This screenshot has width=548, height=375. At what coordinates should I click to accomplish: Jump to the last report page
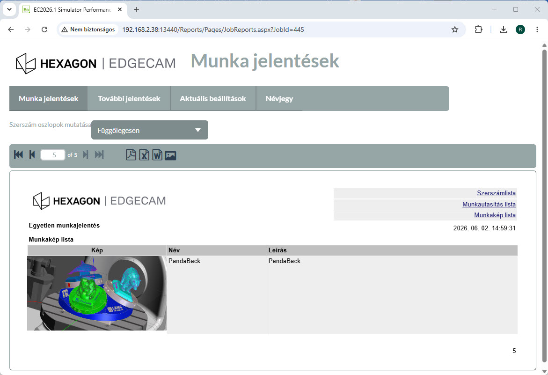click(x=99, y=154)
